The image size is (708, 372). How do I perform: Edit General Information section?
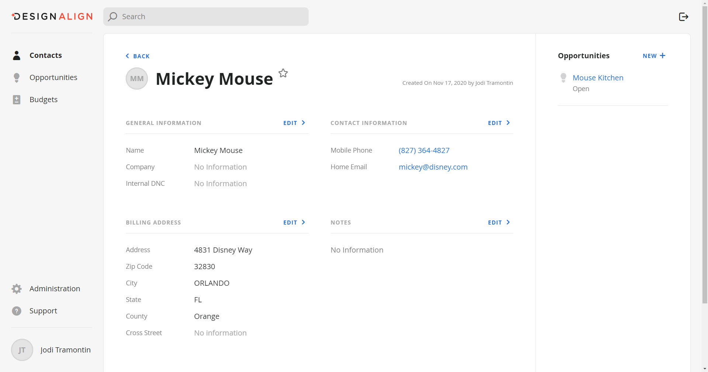pyautogui.click(x=290, y=123)
